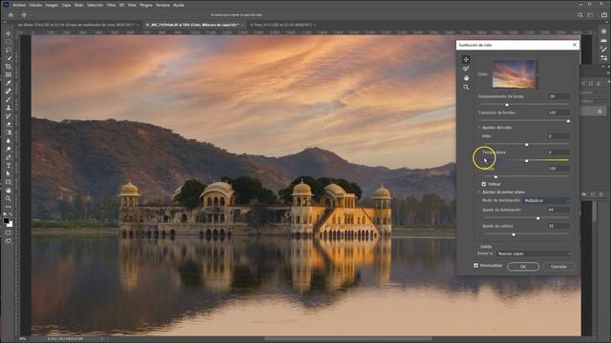Screen dimensions: 611x343
Task: Click the Transición de bordes value field
Action: point(558,112)
